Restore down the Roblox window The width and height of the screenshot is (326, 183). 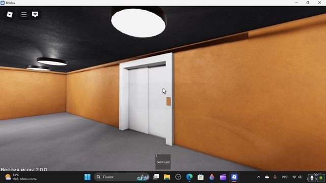click(308, 3)
